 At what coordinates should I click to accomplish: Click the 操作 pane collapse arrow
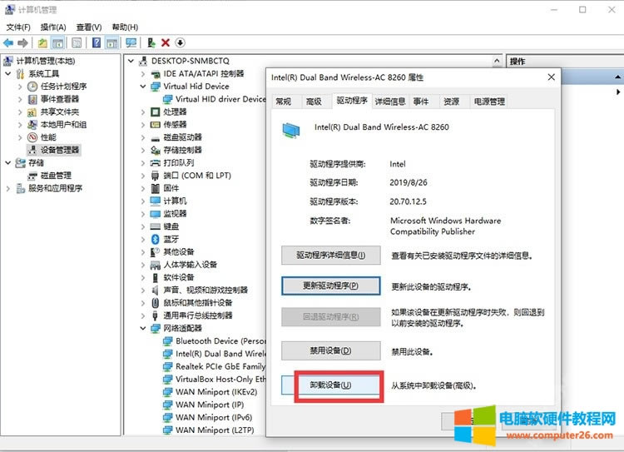pos(617,77)
